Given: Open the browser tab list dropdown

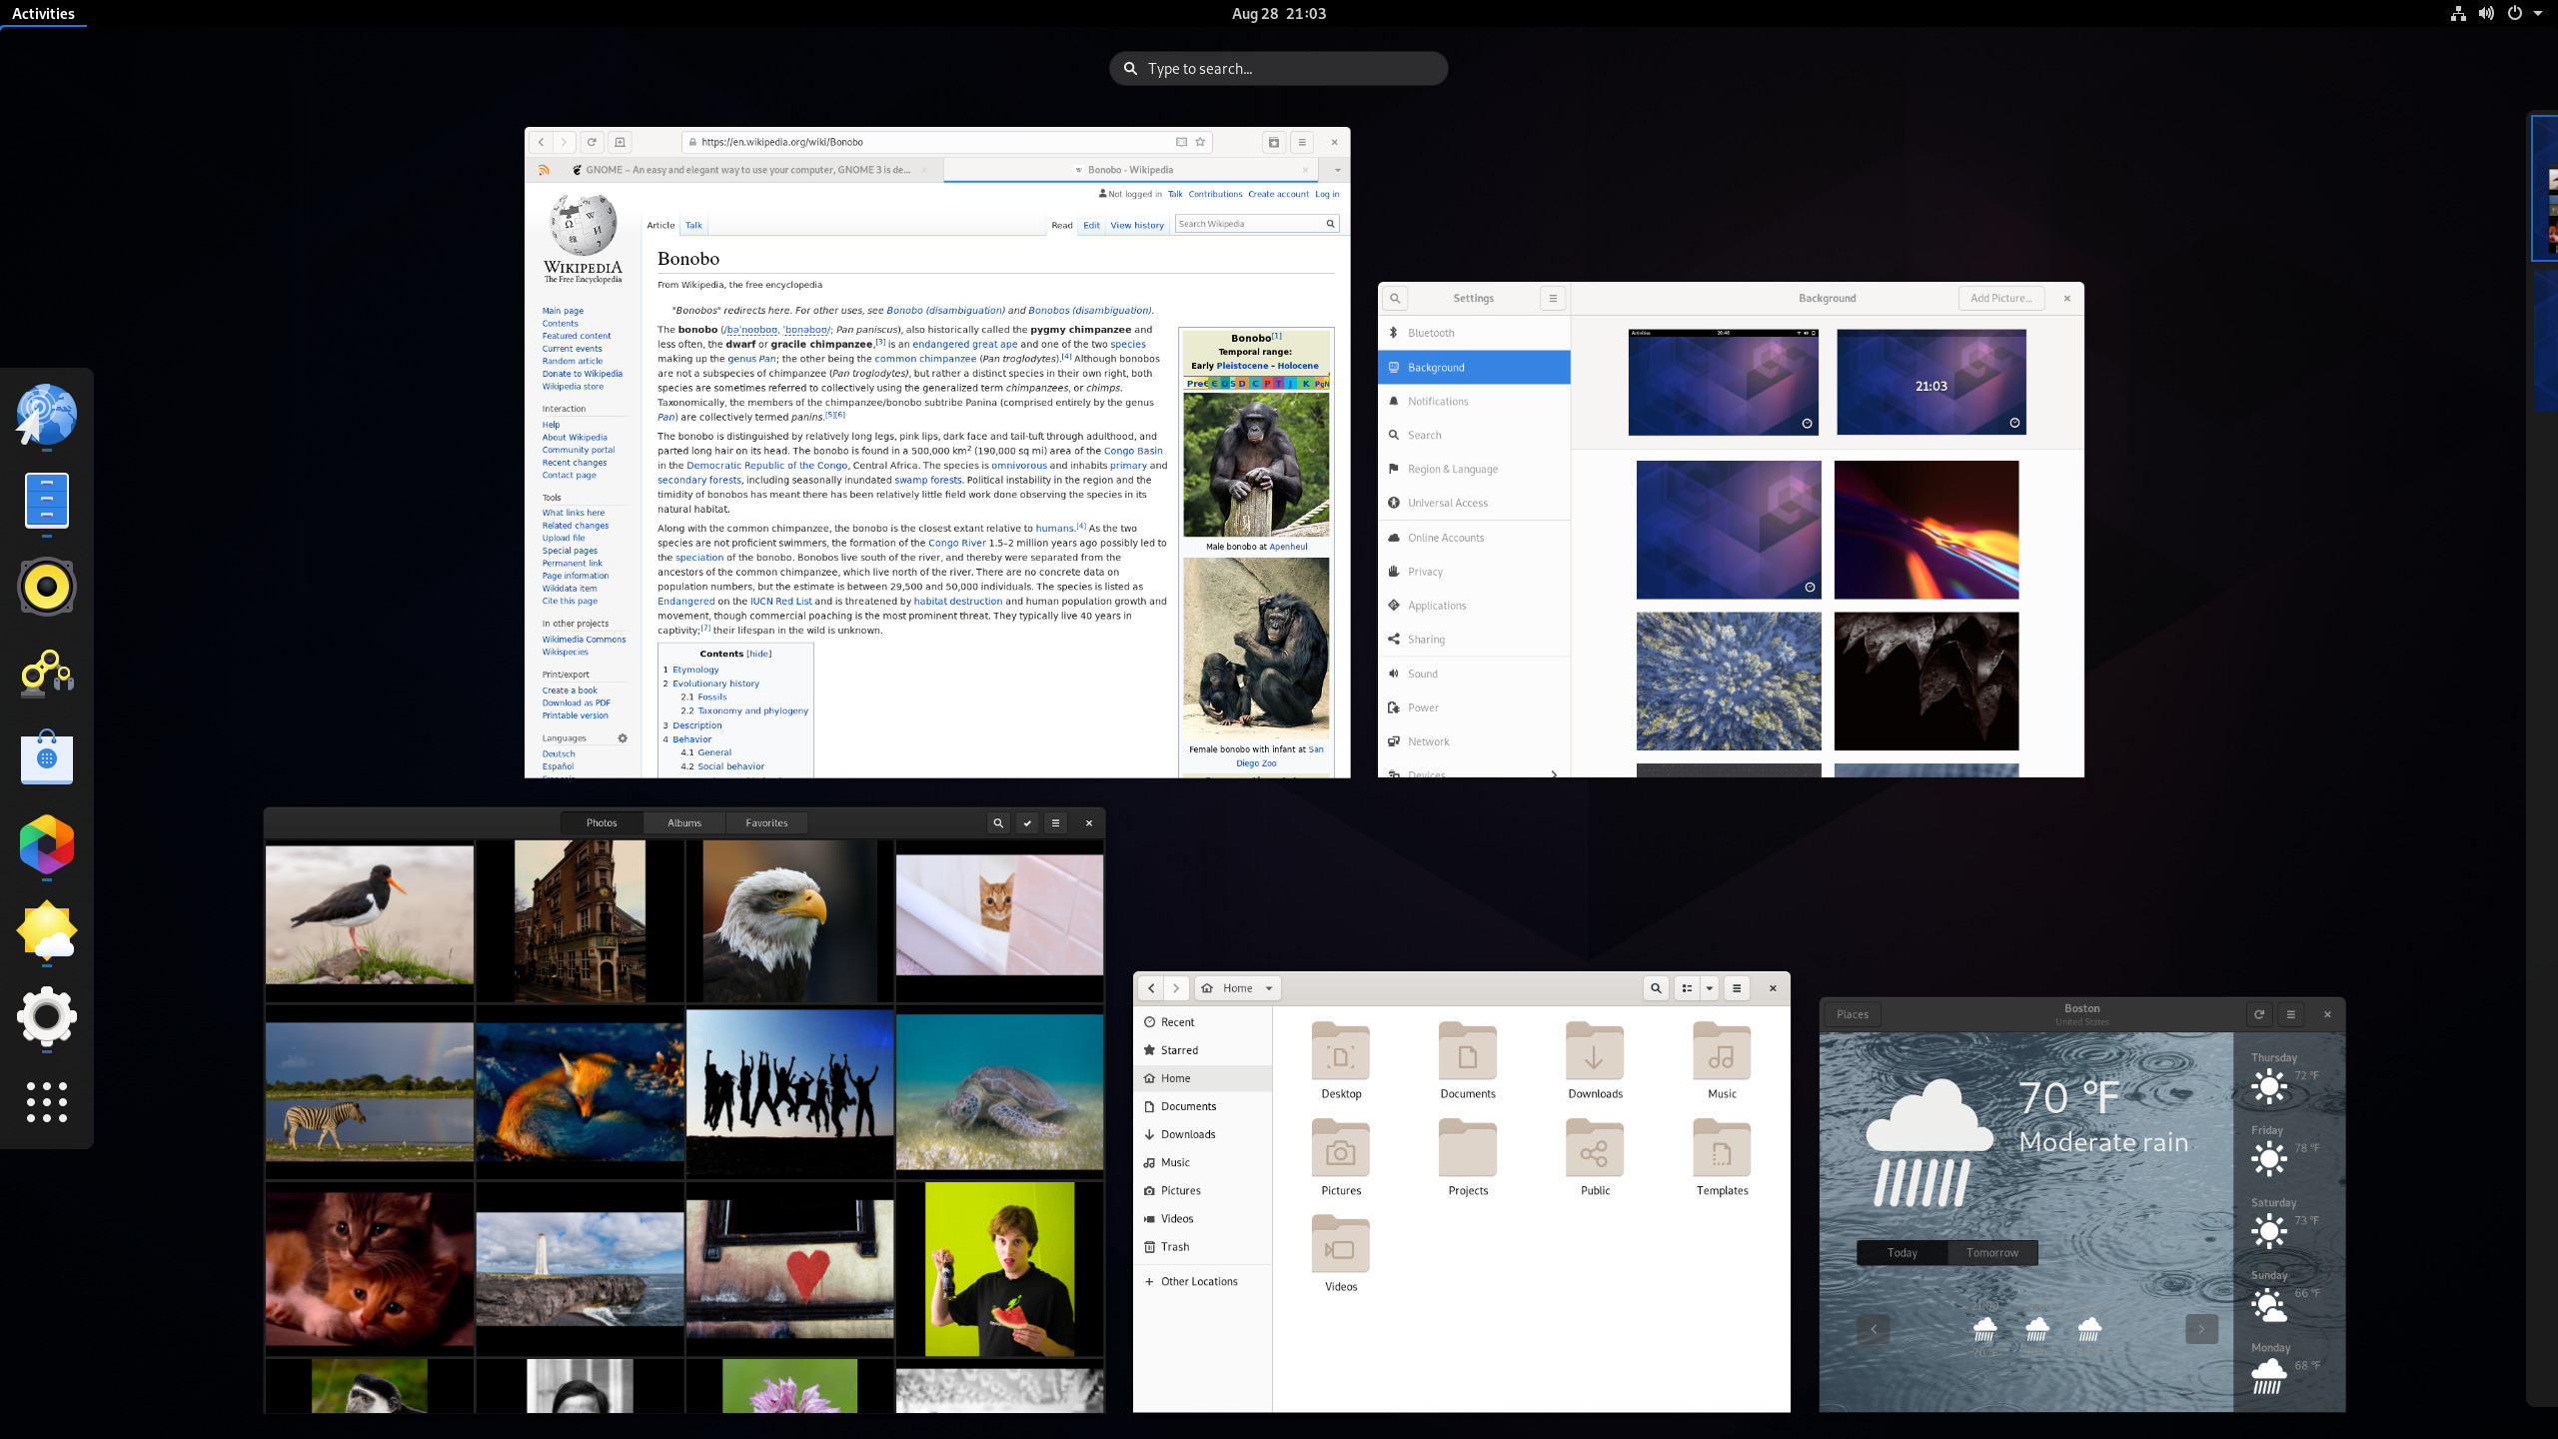Looking at the screenshot, I should coord(1338,170).
